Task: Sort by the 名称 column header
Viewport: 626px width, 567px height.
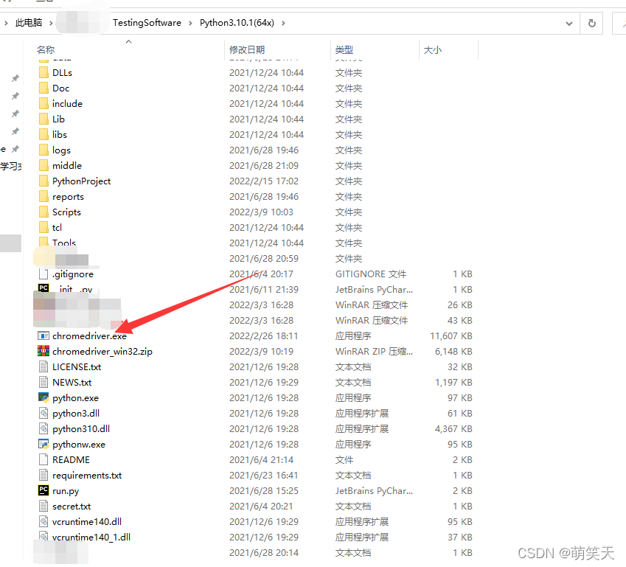Action: [x=46, y=50]
